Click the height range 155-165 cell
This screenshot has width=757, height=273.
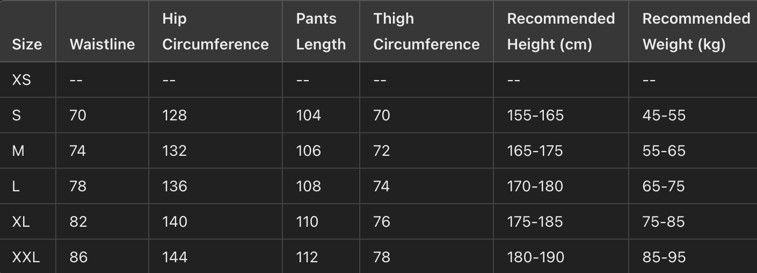(535, 115)
